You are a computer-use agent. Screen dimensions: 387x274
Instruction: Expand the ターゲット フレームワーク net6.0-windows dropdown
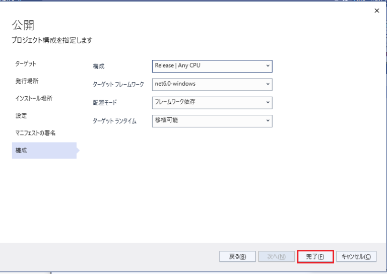pyautogui.click(x=212, y=84)
